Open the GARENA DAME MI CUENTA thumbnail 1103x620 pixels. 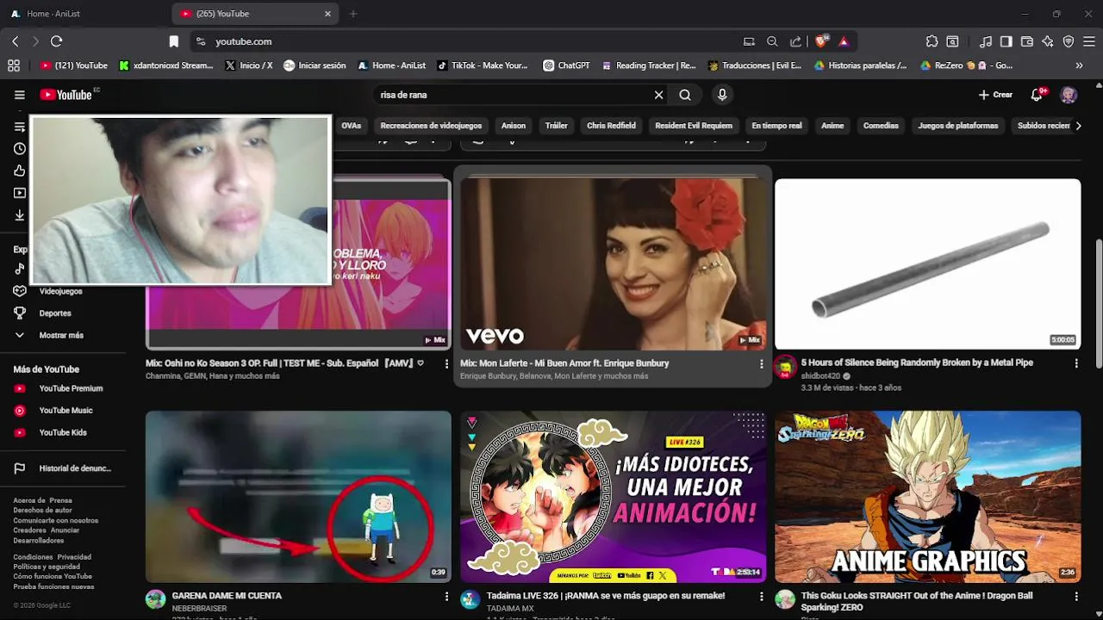298,497
